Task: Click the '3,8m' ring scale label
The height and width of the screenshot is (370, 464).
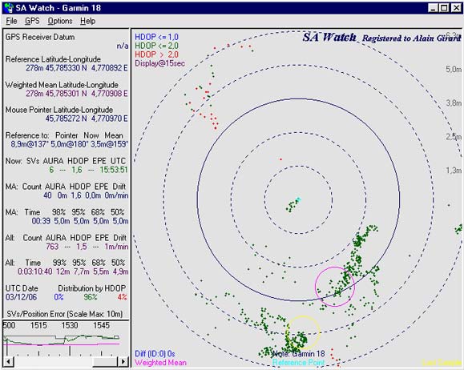Action: tap(454, 103)
